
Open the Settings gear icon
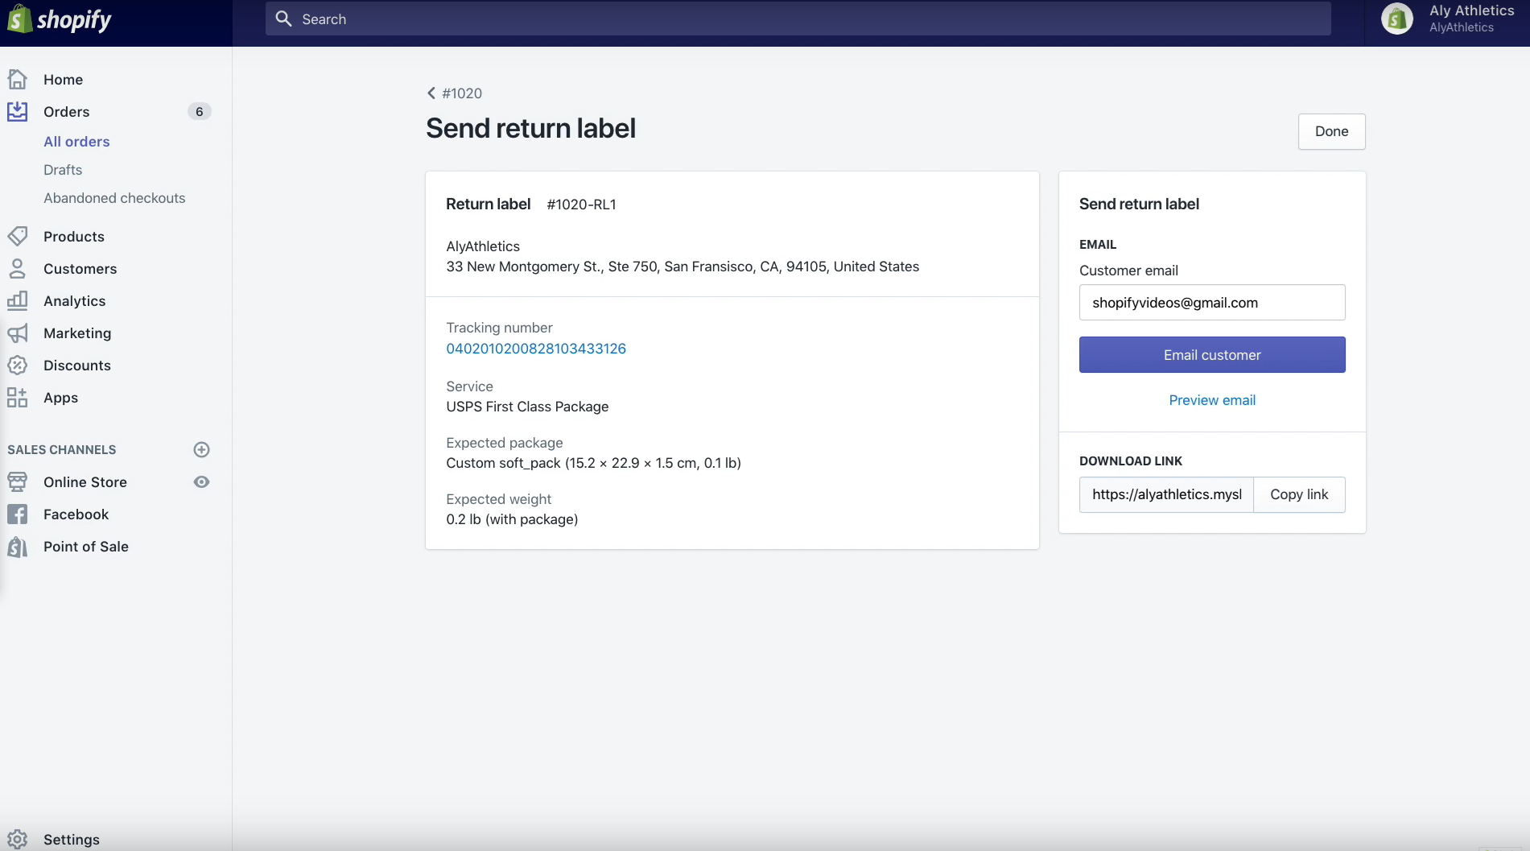[x=18, y=839]
